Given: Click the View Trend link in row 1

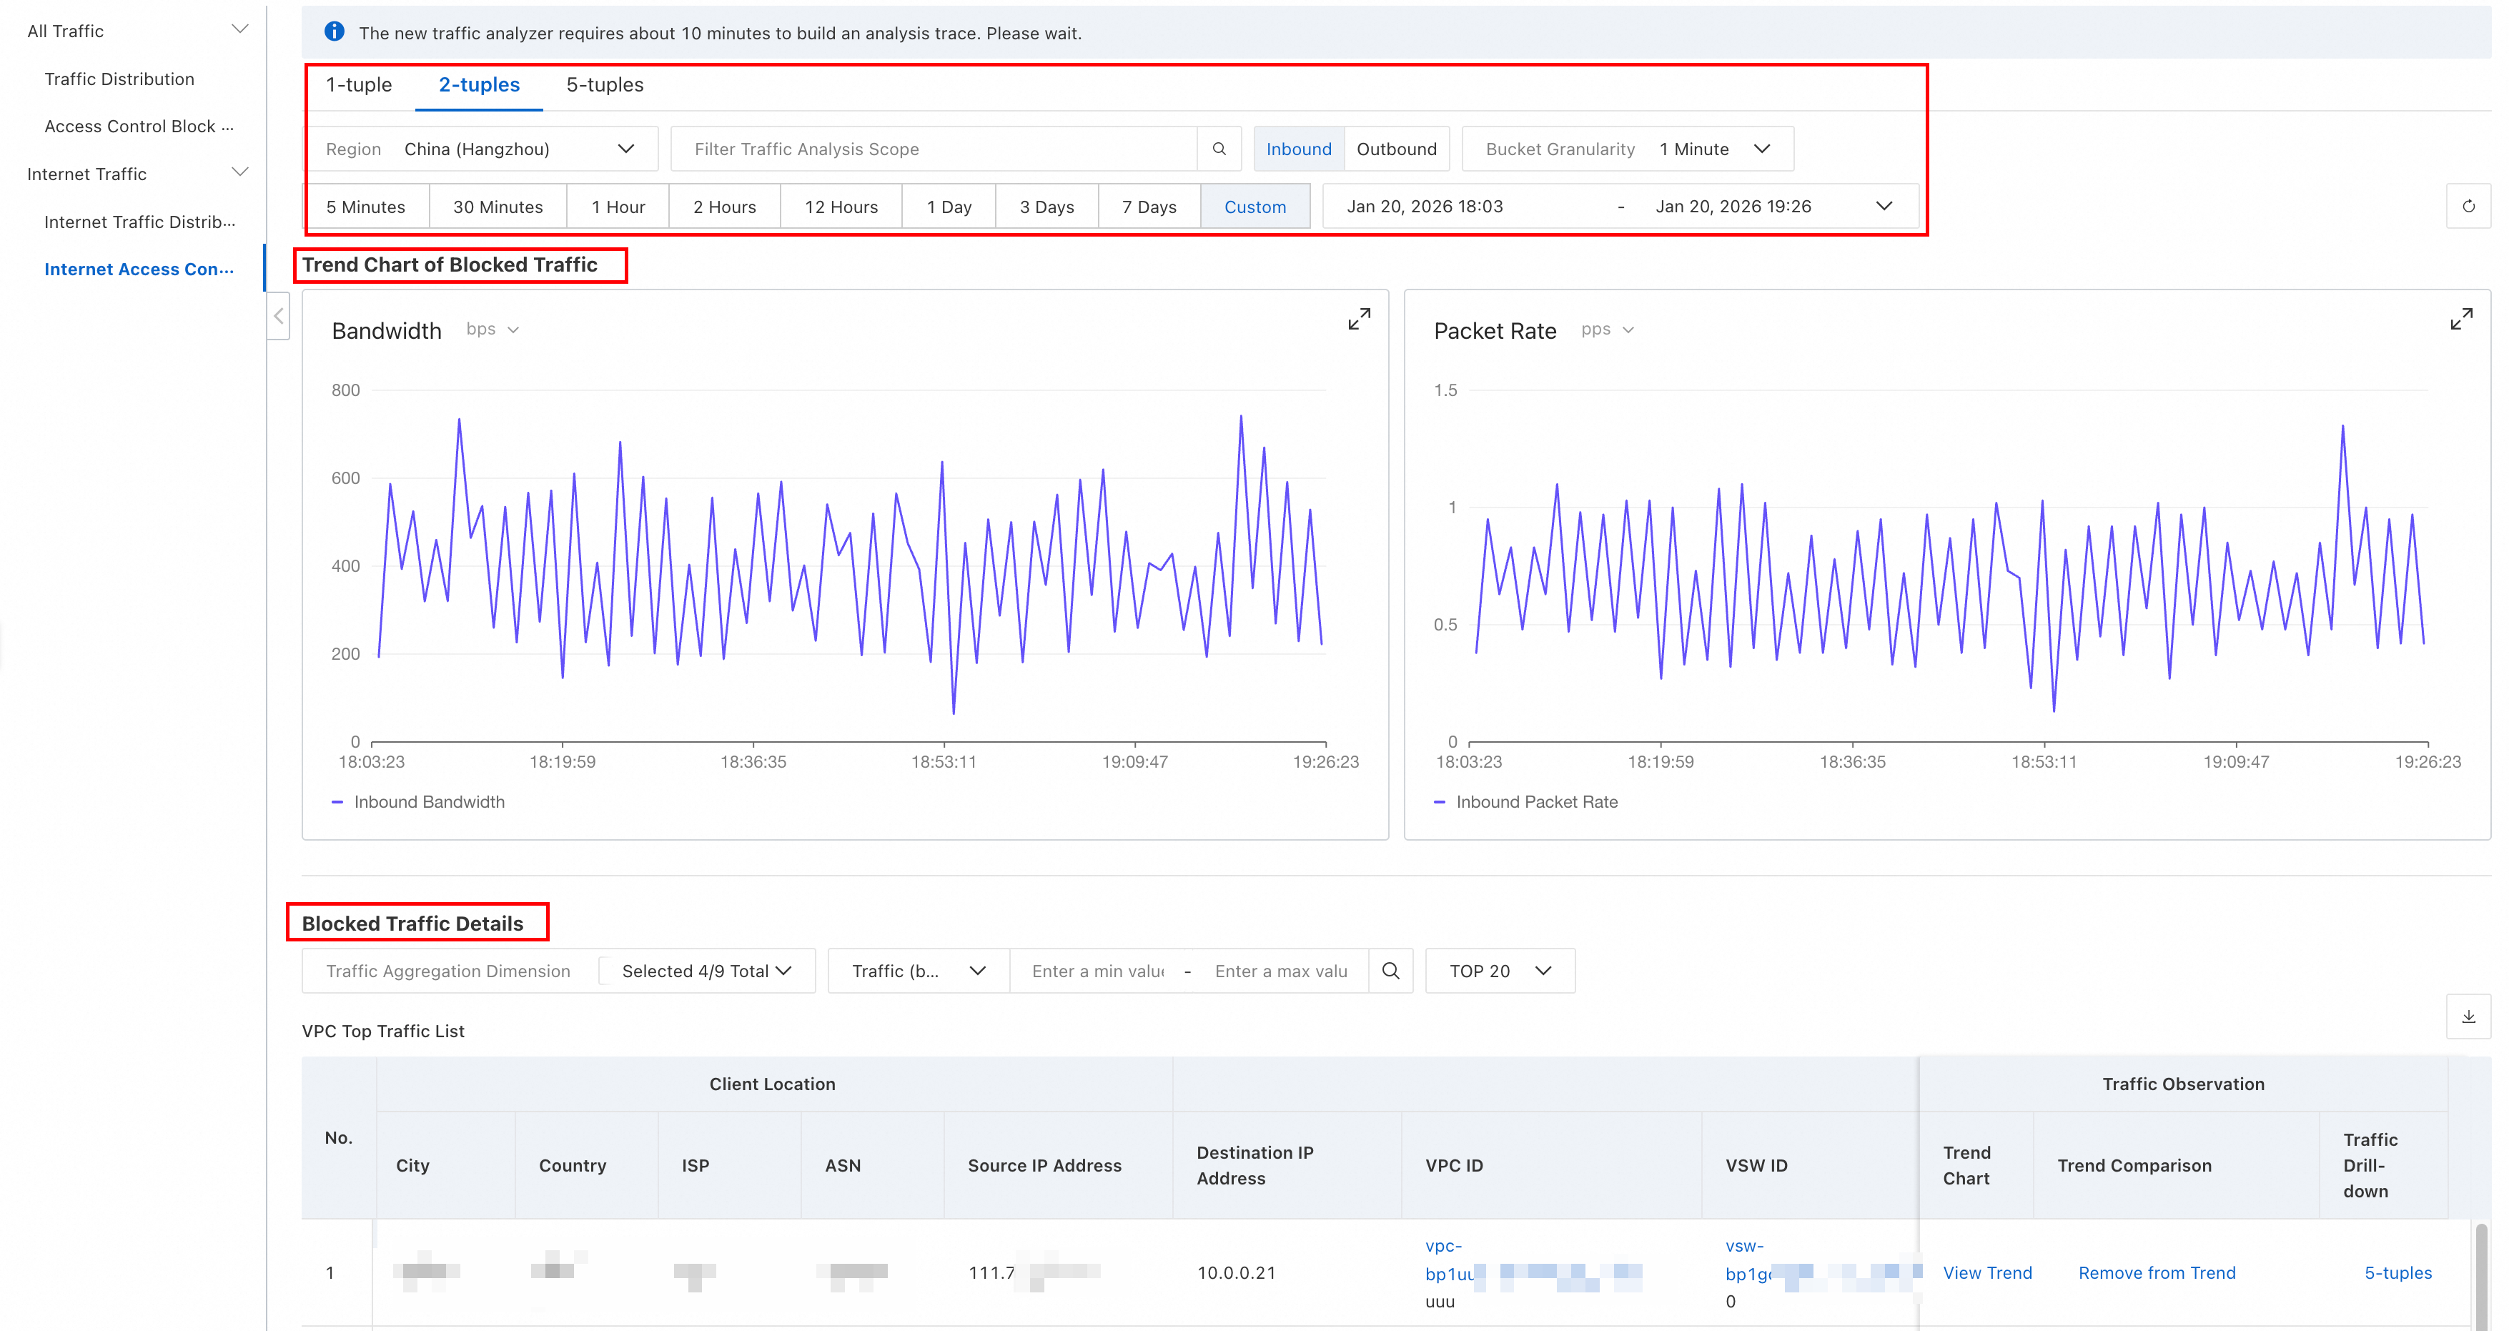Looking at the screenshot, I should (1987, 1272).
